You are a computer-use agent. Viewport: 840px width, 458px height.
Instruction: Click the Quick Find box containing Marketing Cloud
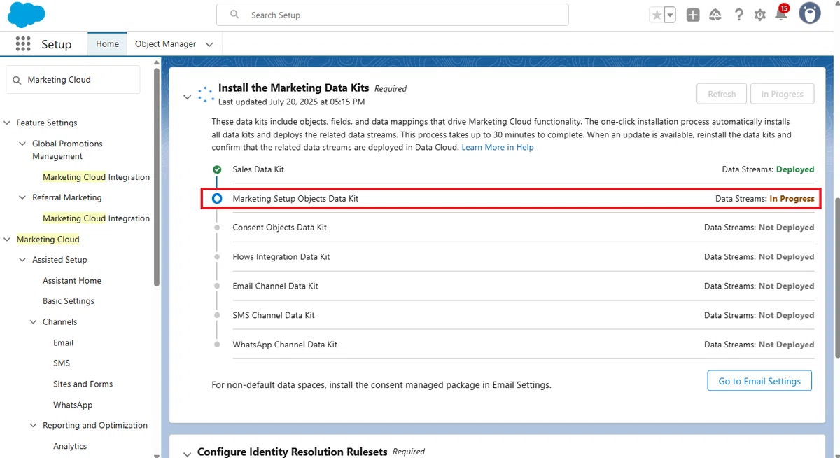coord(73,80)
